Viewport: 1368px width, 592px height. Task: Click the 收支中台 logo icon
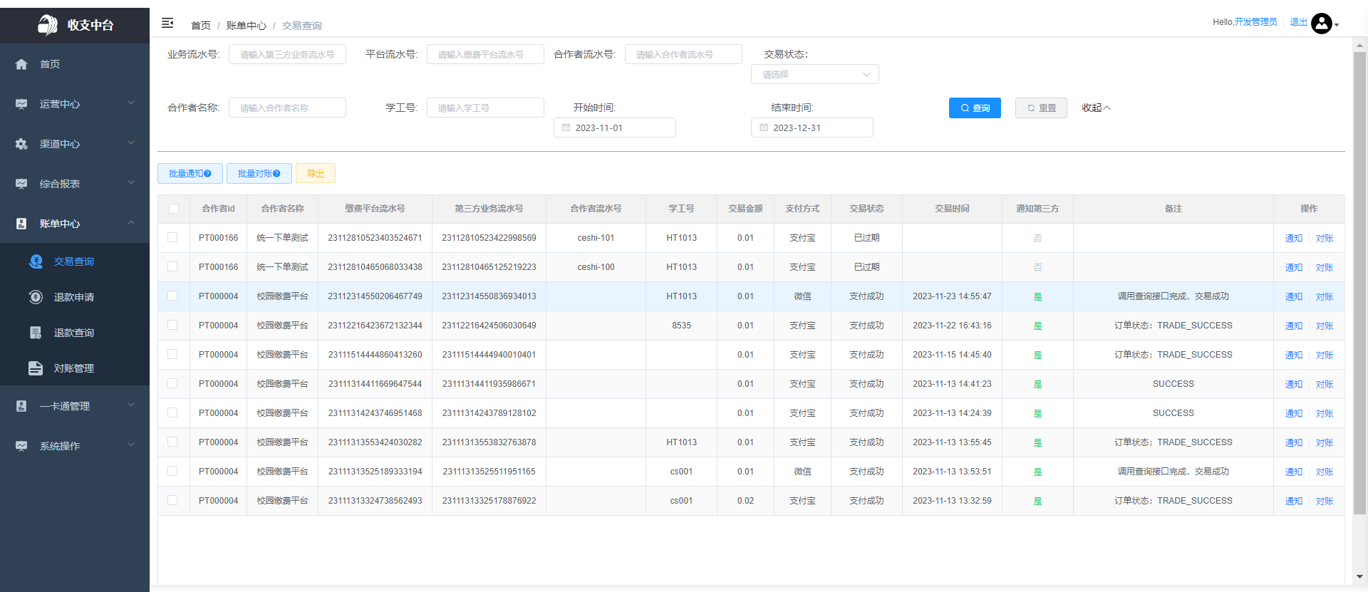[48, 25]
